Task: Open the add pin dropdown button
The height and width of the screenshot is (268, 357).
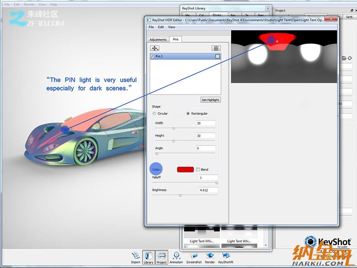Action: pyautogui.click(x=155, y=48)
